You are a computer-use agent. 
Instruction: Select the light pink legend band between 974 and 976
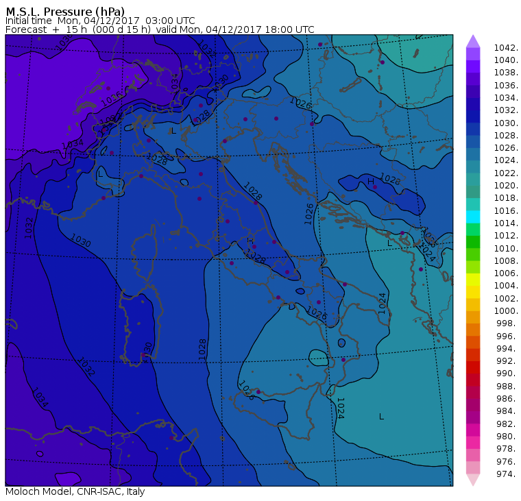473,467
